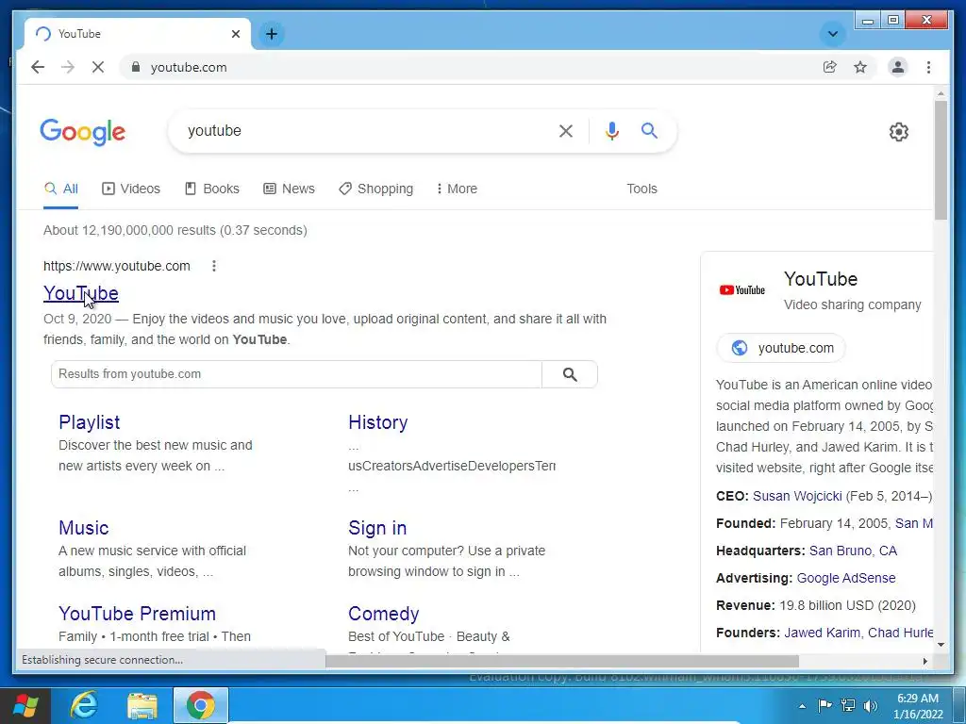Screen dimensions: 966x724
Task: Open the Music sitelink
Action: pyautogui.click(x=84, y=528)
